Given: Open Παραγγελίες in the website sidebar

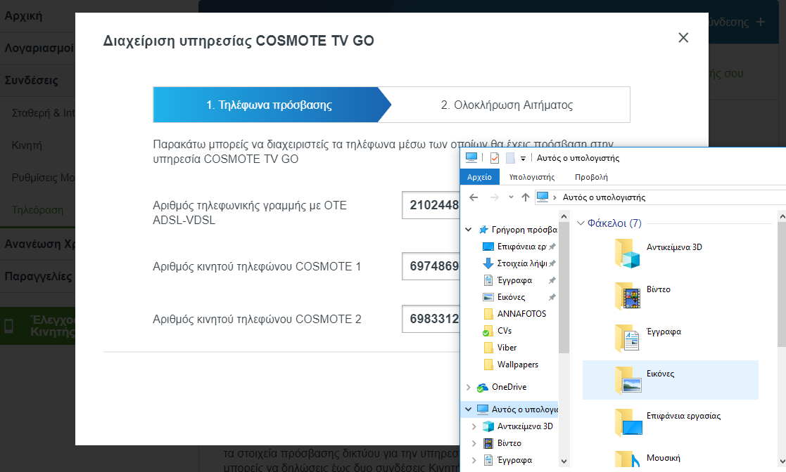Looking at the screenshot, I should tap(38, 276).
